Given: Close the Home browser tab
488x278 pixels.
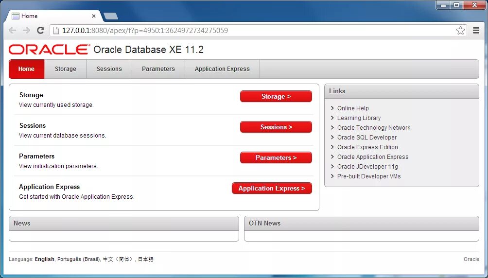Looking at the screenshot, I should [x=94, y=16].
